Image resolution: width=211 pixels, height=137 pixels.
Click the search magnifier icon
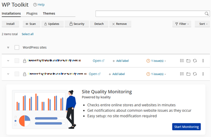(x=206, y=14)
